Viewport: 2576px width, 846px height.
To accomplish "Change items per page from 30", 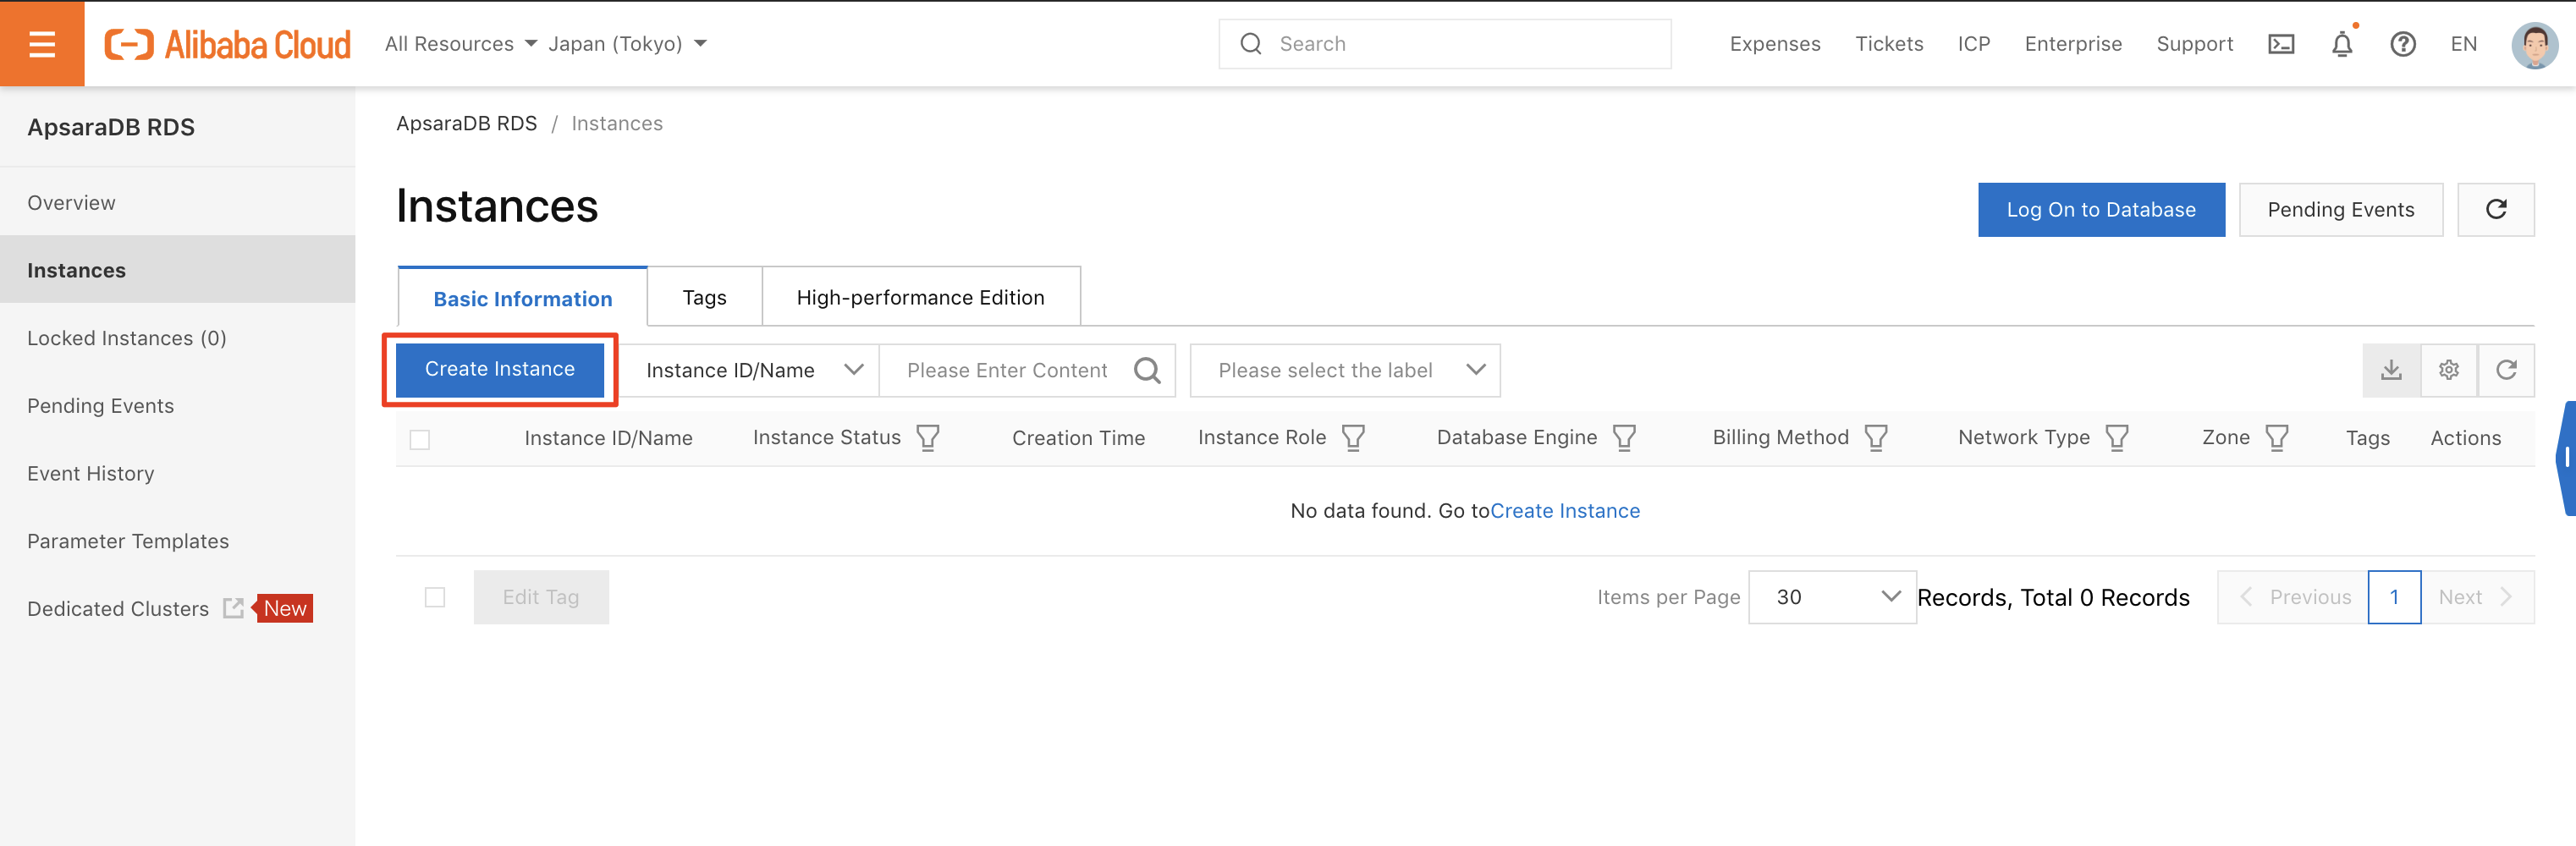I will pos(1832,597).
